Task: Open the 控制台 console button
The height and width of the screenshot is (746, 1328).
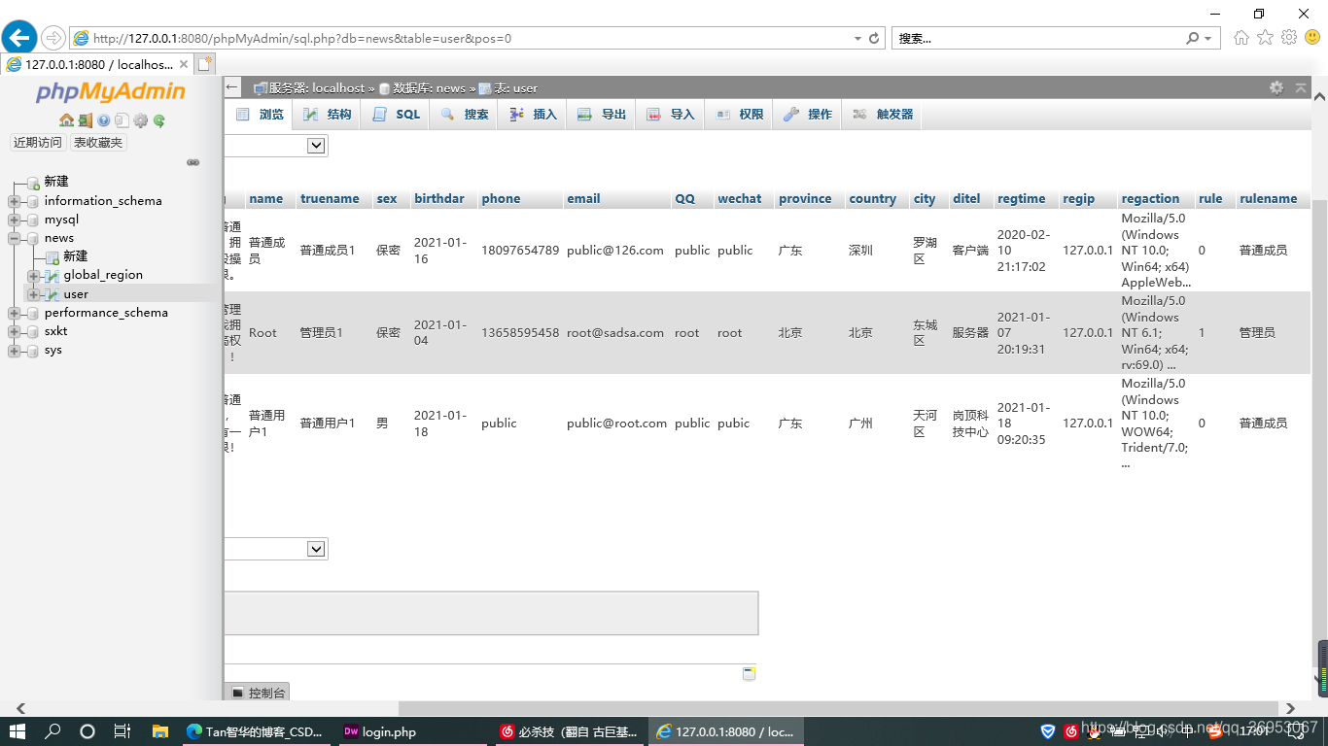Action: coord(258,694)
